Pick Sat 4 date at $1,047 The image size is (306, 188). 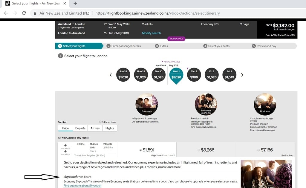229,75
